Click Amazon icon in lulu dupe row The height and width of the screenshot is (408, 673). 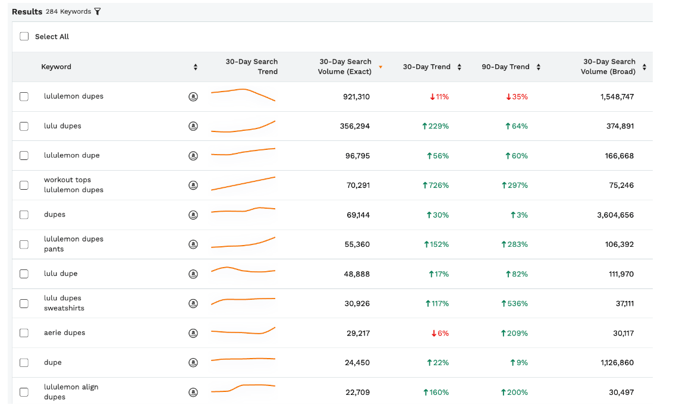(x=193, y=274)
